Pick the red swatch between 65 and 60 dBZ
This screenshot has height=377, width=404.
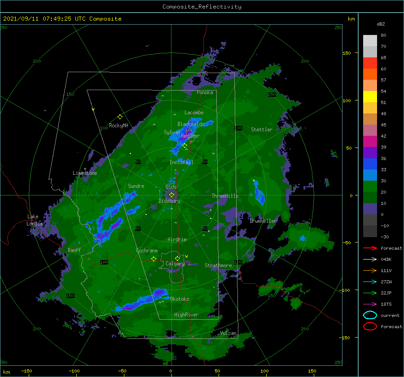pyautogui.click(x=370, y=63)
